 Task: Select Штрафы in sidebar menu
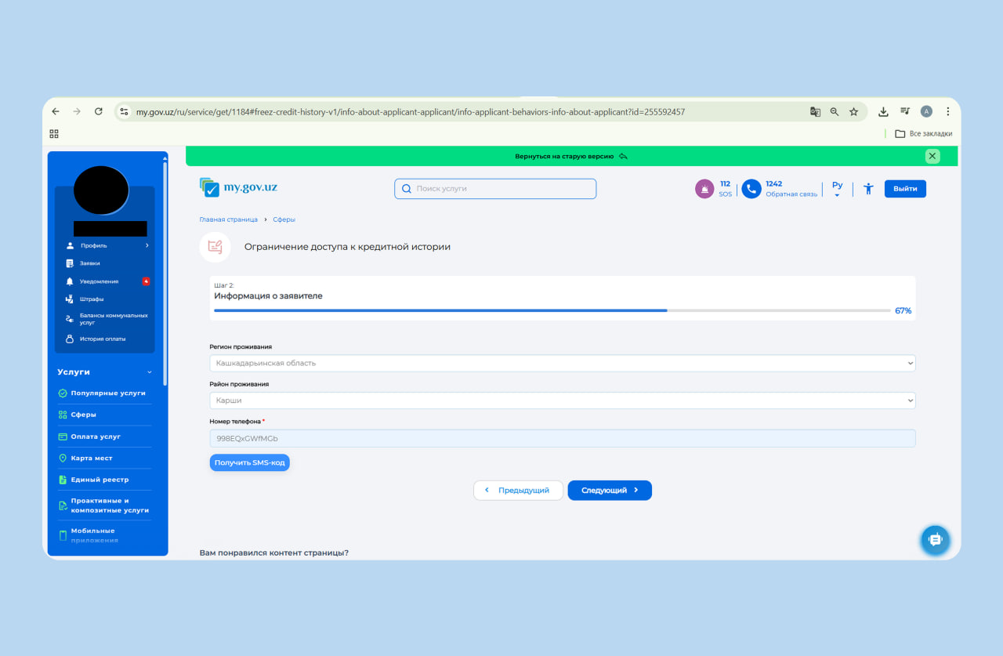pyautogui.click(x=91, y=299)
